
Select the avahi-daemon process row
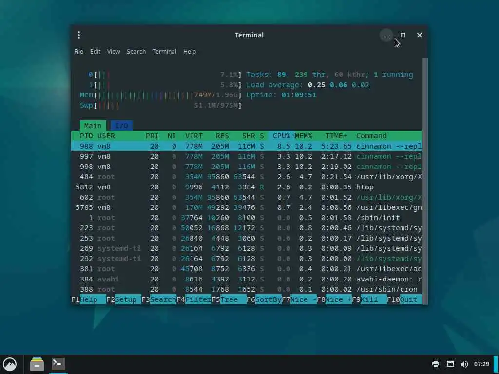point(247,279)
